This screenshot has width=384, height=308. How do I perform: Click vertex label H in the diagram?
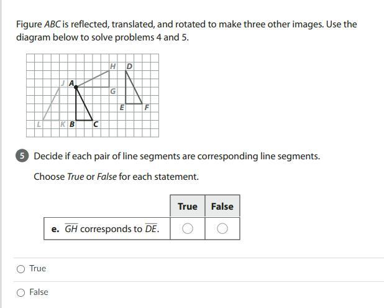pyautogui.click(x=112, y=66)
